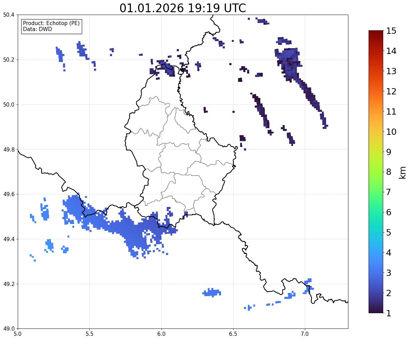
Task: Click the colorbar tick label 12
Action: pos(391,91)
